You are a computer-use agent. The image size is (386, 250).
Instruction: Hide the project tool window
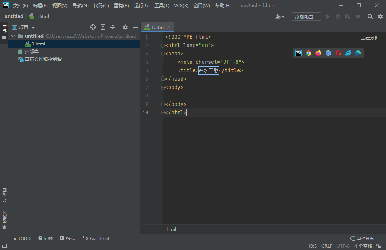135,28
